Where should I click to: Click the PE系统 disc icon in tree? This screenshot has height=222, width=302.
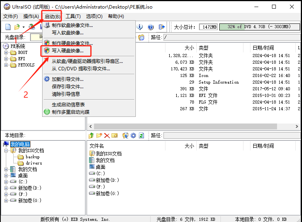click(6, 46)
